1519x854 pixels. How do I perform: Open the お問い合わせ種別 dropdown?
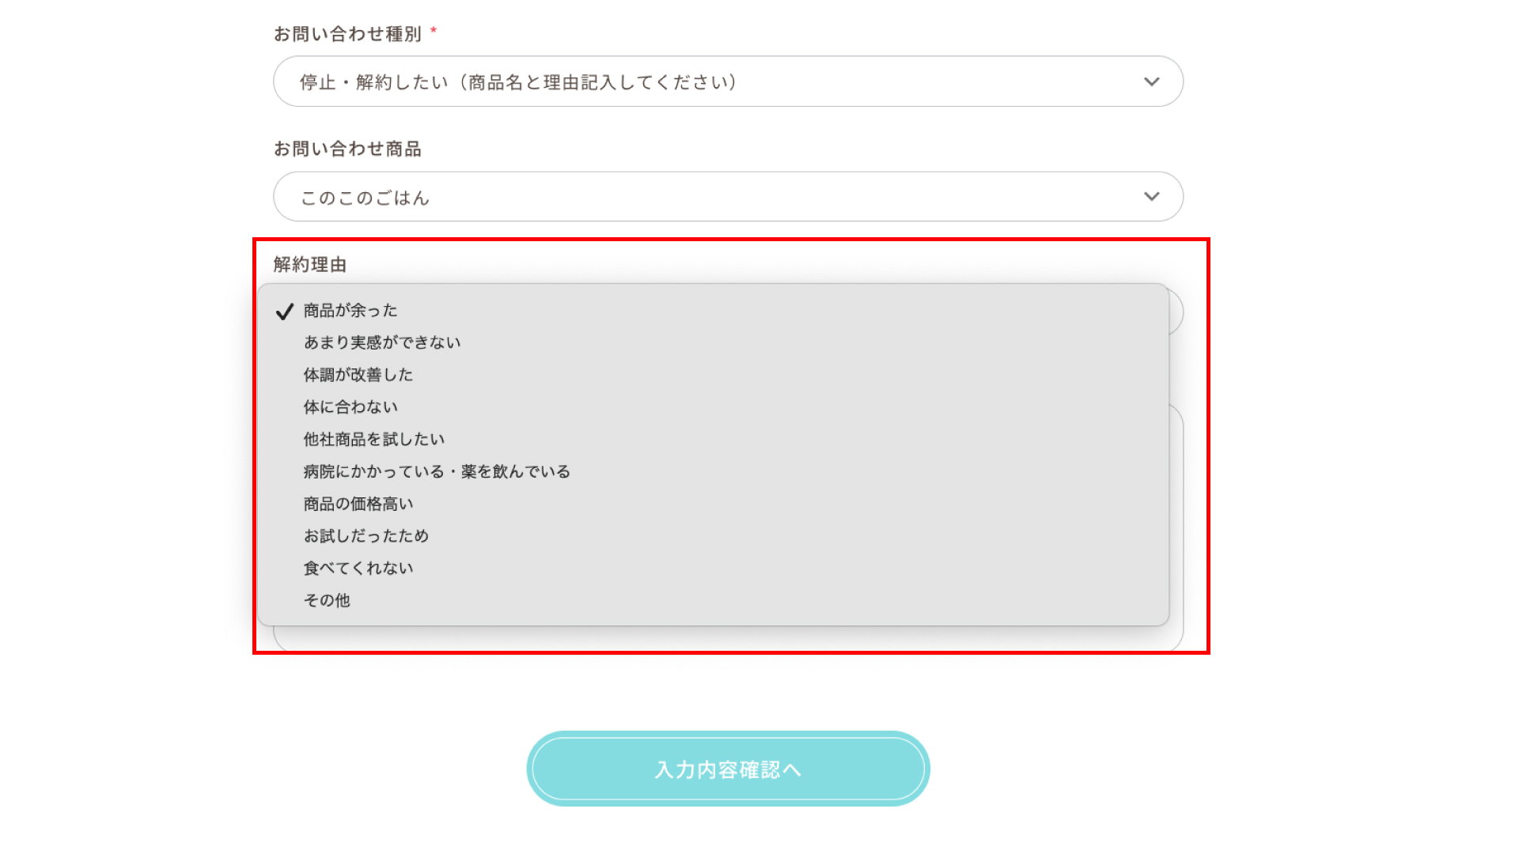pyautogui.click(x=728, y=81)
